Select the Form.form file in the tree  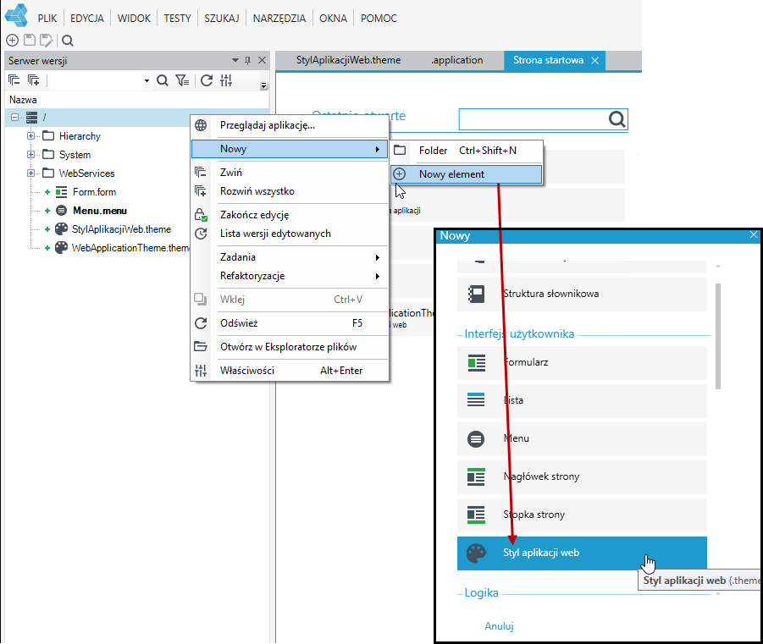[94, 192]
